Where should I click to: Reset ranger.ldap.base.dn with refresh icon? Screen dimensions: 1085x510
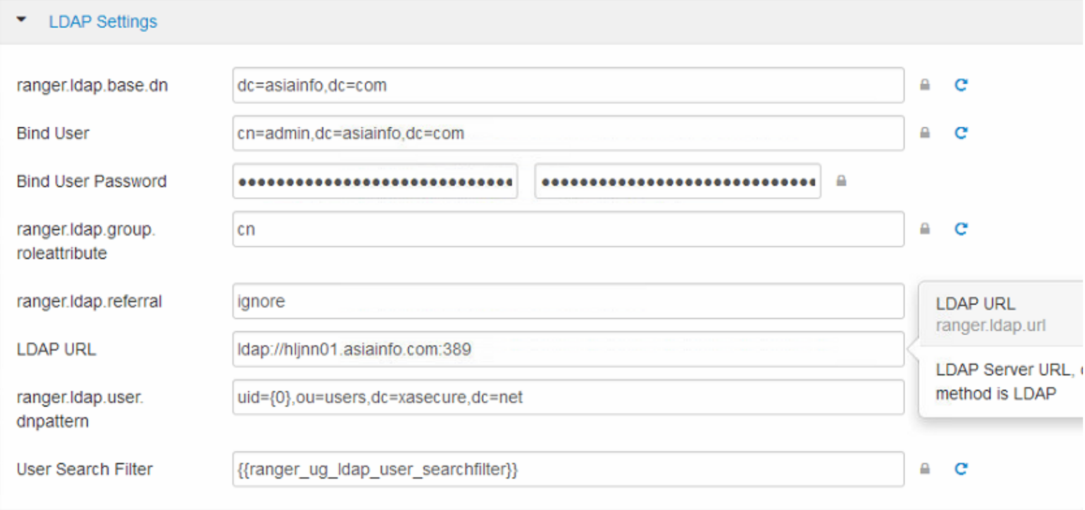[961, 85]
